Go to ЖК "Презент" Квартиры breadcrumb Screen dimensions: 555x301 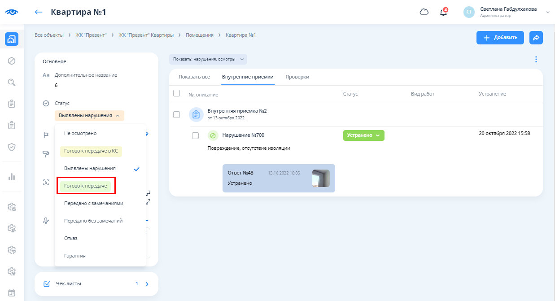tap(146, 35)
